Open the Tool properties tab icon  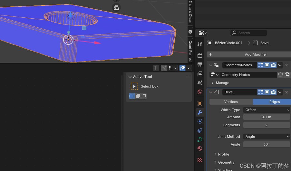200,44
